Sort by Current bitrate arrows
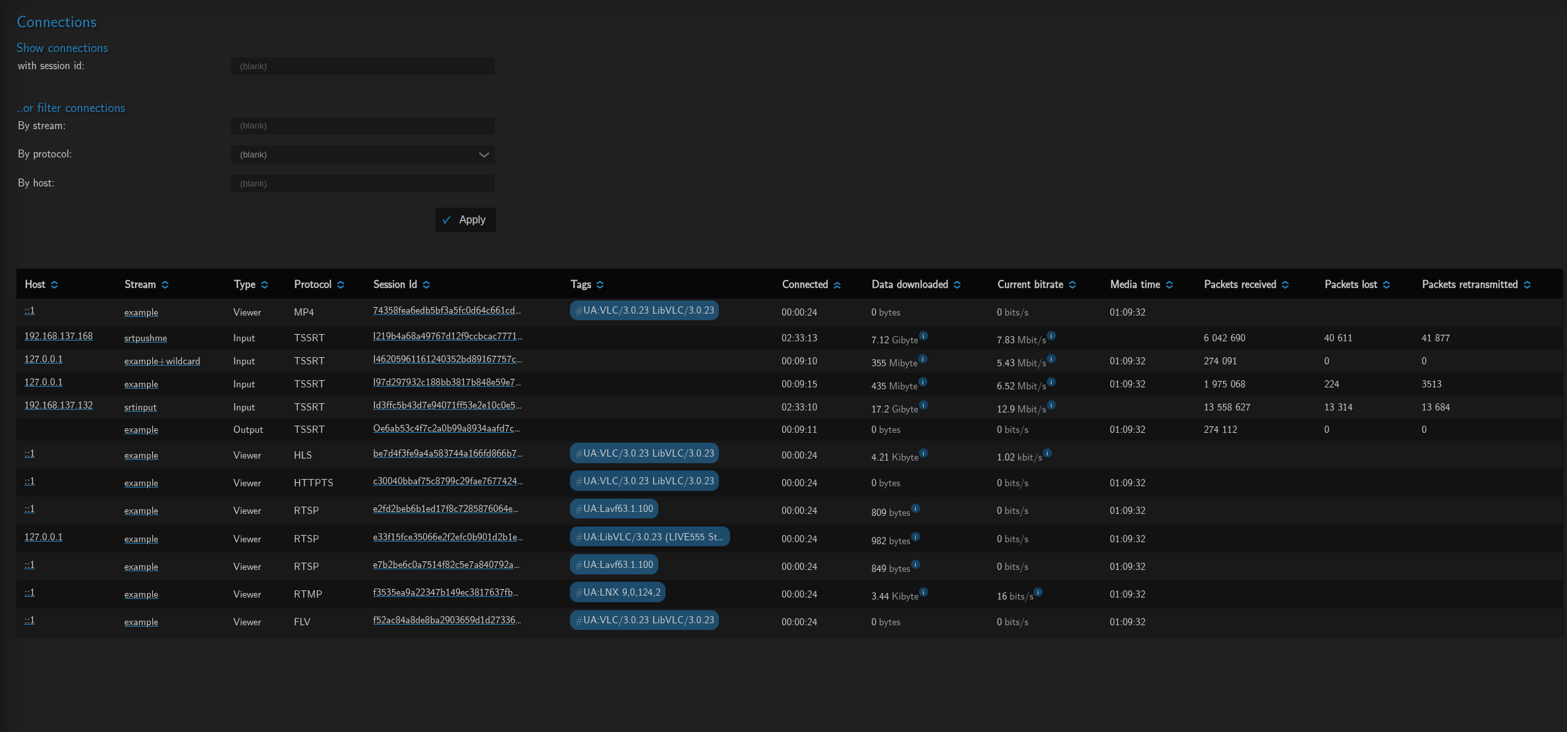 [1073, 285]
